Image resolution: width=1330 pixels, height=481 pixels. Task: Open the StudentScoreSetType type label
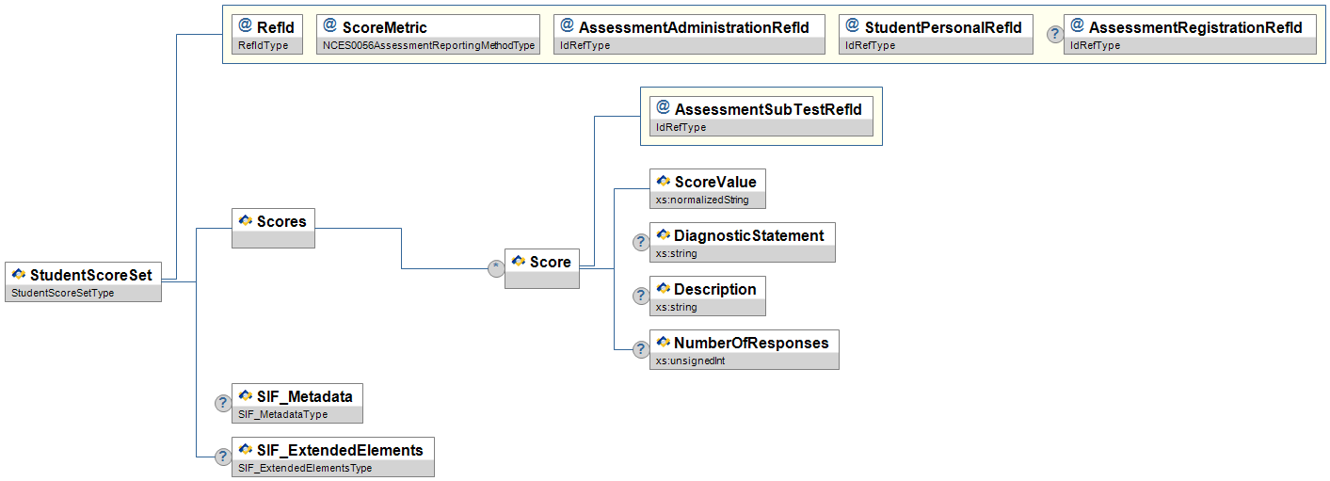pyautogui.click(x=61, y=294)
